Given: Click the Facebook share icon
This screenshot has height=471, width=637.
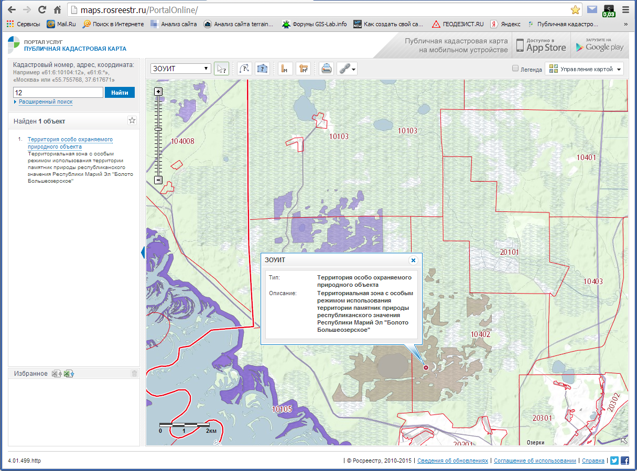Looking at the screenshot, I should (625, 461).
